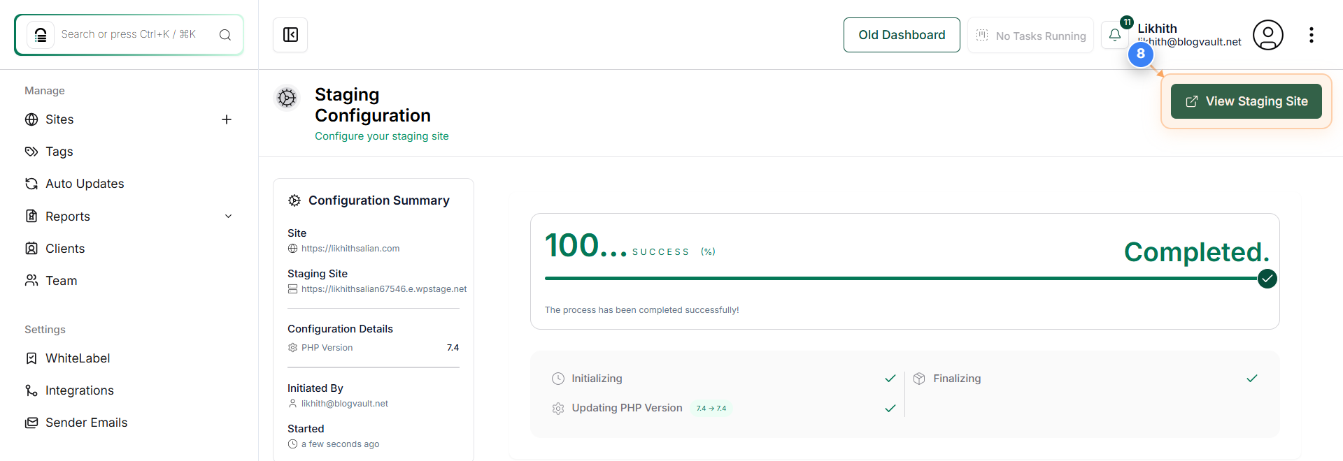Open Sender Emails settings
Viewport: 1343px width, 461px height.
(x=87, y=423)
